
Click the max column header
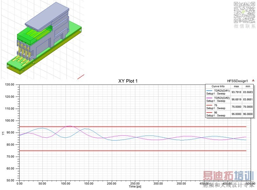pyautogui.click(x=236, y=86)
